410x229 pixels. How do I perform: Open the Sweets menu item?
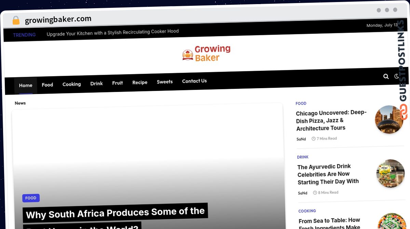(165, 82)
